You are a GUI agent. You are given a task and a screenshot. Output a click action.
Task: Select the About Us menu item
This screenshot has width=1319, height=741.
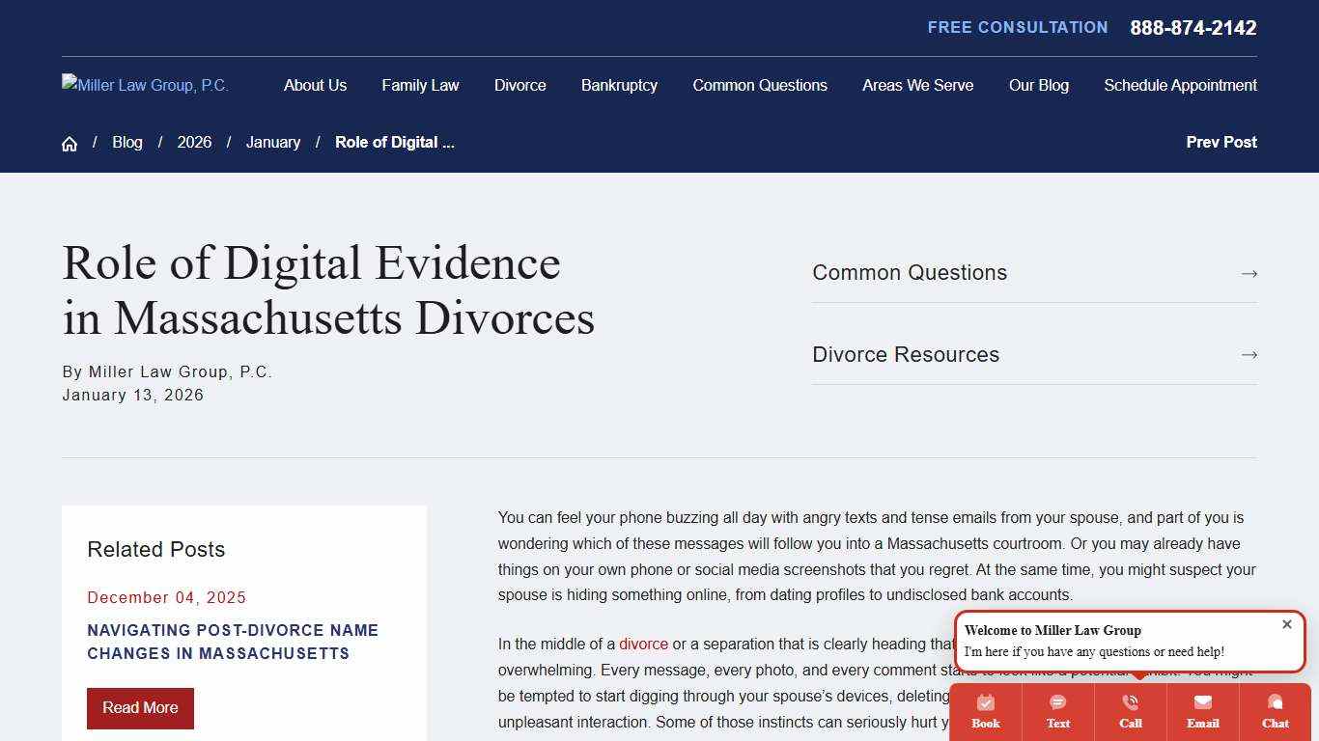(x=315, y=85)
